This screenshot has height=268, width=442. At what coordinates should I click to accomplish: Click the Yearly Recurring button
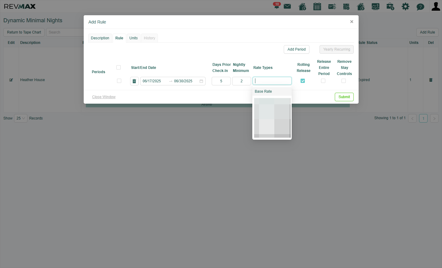[x=337, y=49]
